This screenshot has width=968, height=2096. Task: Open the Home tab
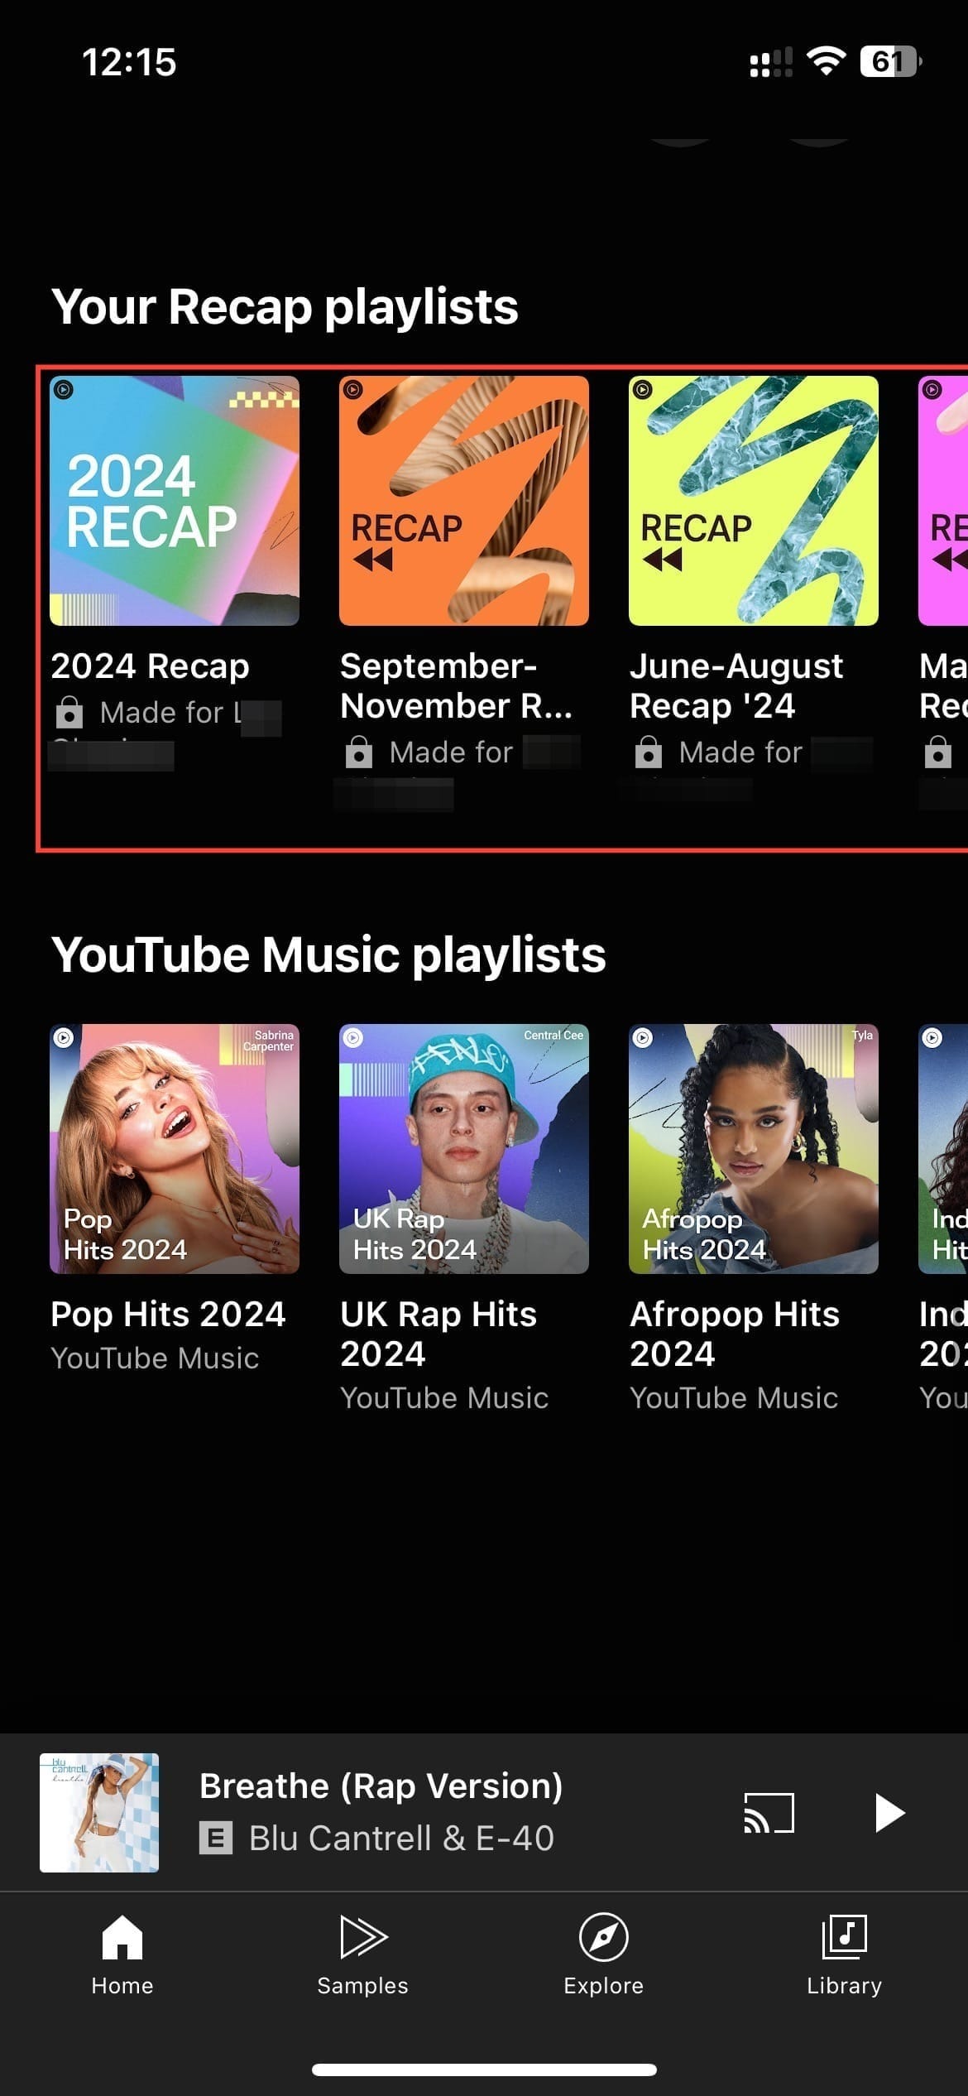click(x=122, y=1954)
